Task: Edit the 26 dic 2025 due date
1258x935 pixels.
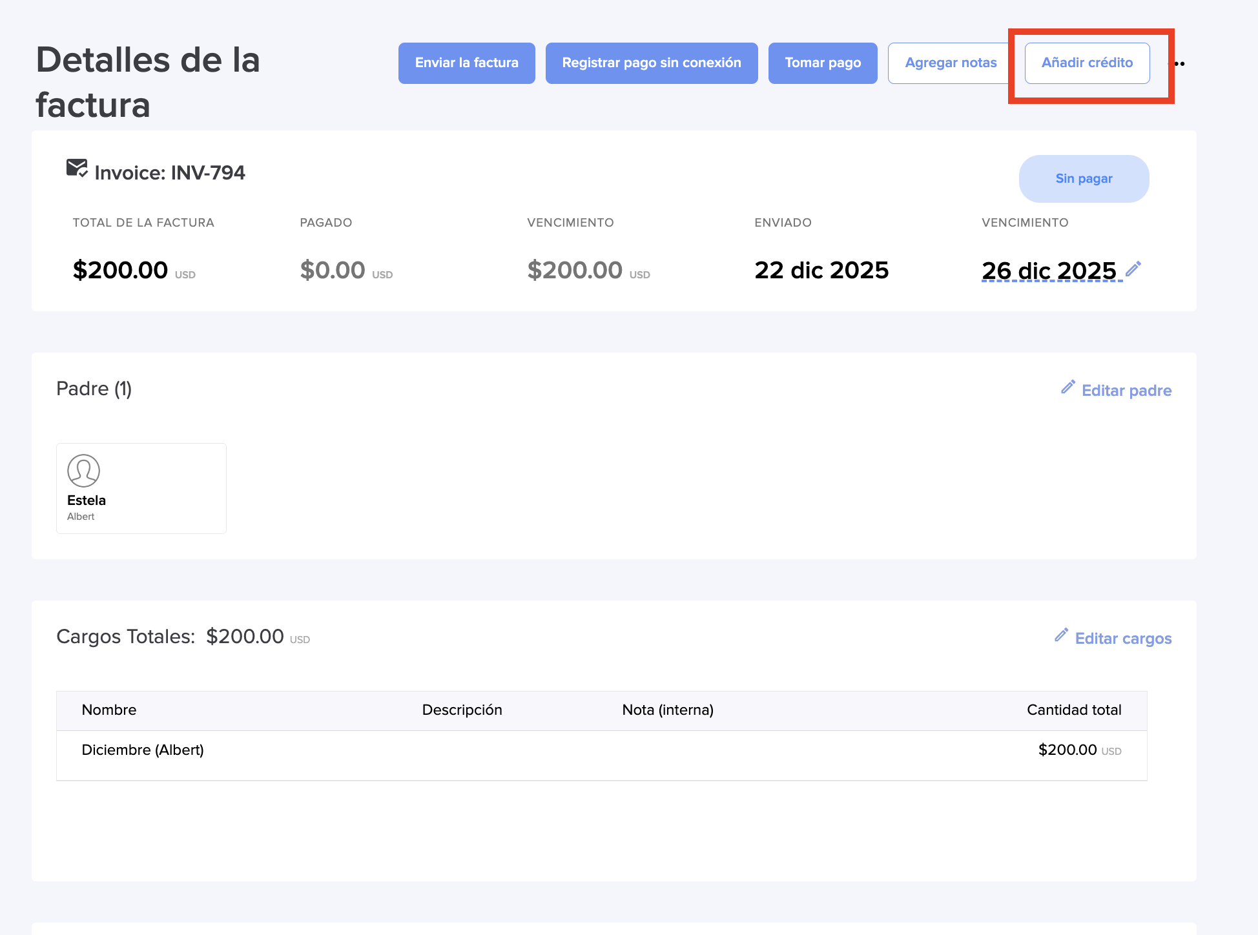Action: tap(1049, 271)
